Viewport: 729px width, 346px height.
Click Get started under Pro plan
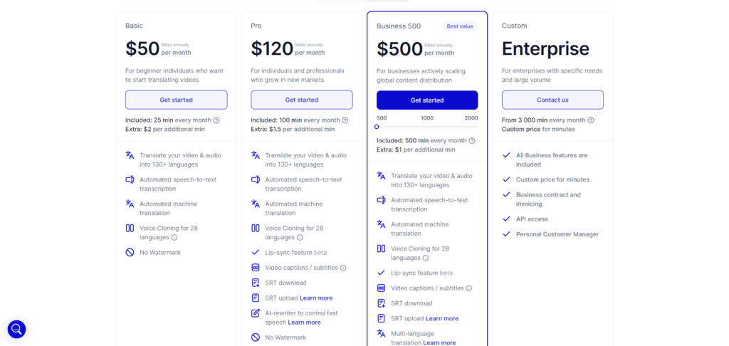[301, 100]
